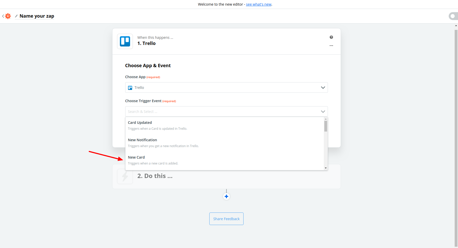Click the trigger list scrollbar down arrow
This screenshot has height=248, width=458.
pos(326,168)
